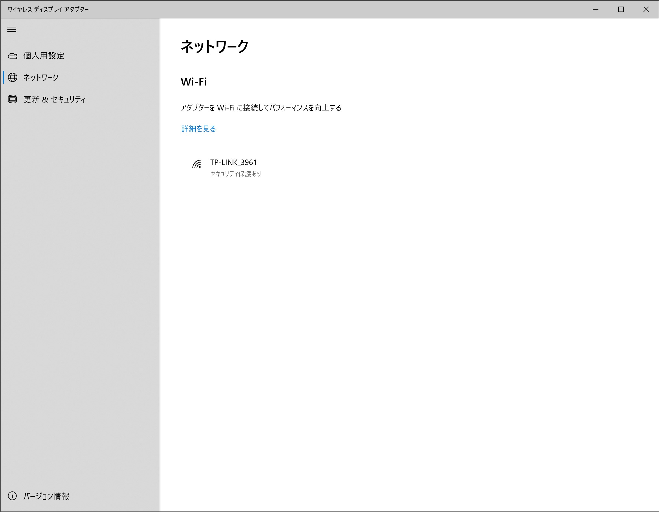Open the バージョン情報 label in sidebar
659x512 pixels.
click(x=47, y=496)
